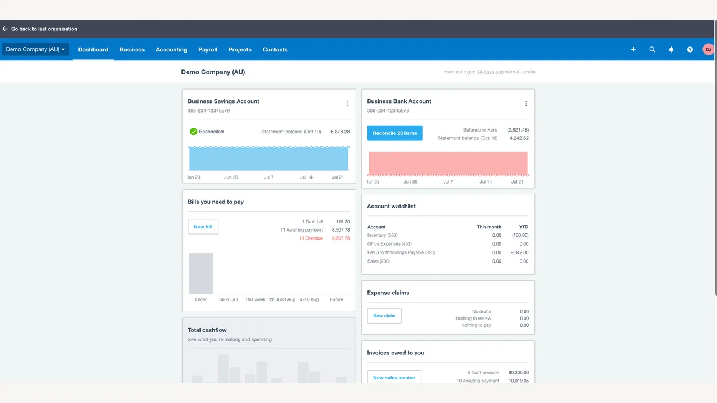Screen dimensions: 717x403
Task: Click the Account watchlist heading
Action: [391, 207]
